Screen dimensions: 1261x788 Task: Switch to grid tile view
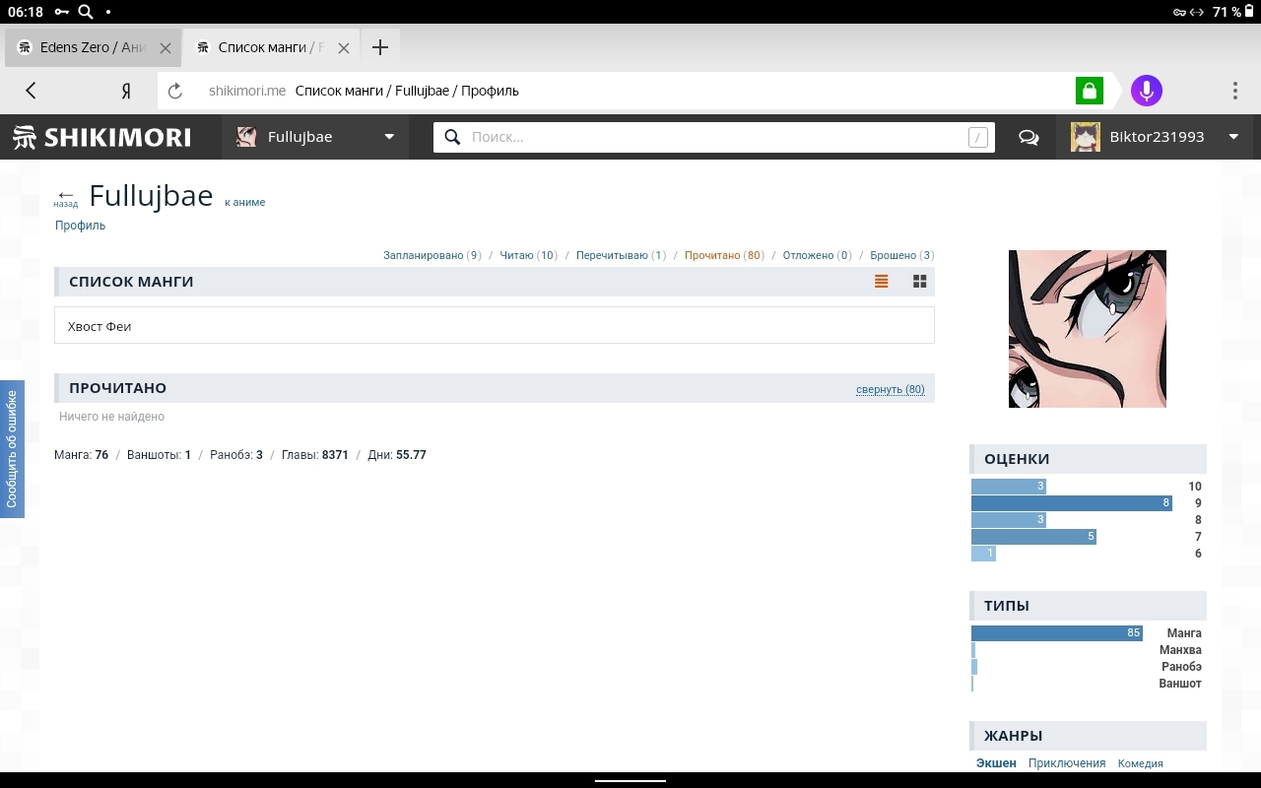pyautogui.click(x=919, y=282)
